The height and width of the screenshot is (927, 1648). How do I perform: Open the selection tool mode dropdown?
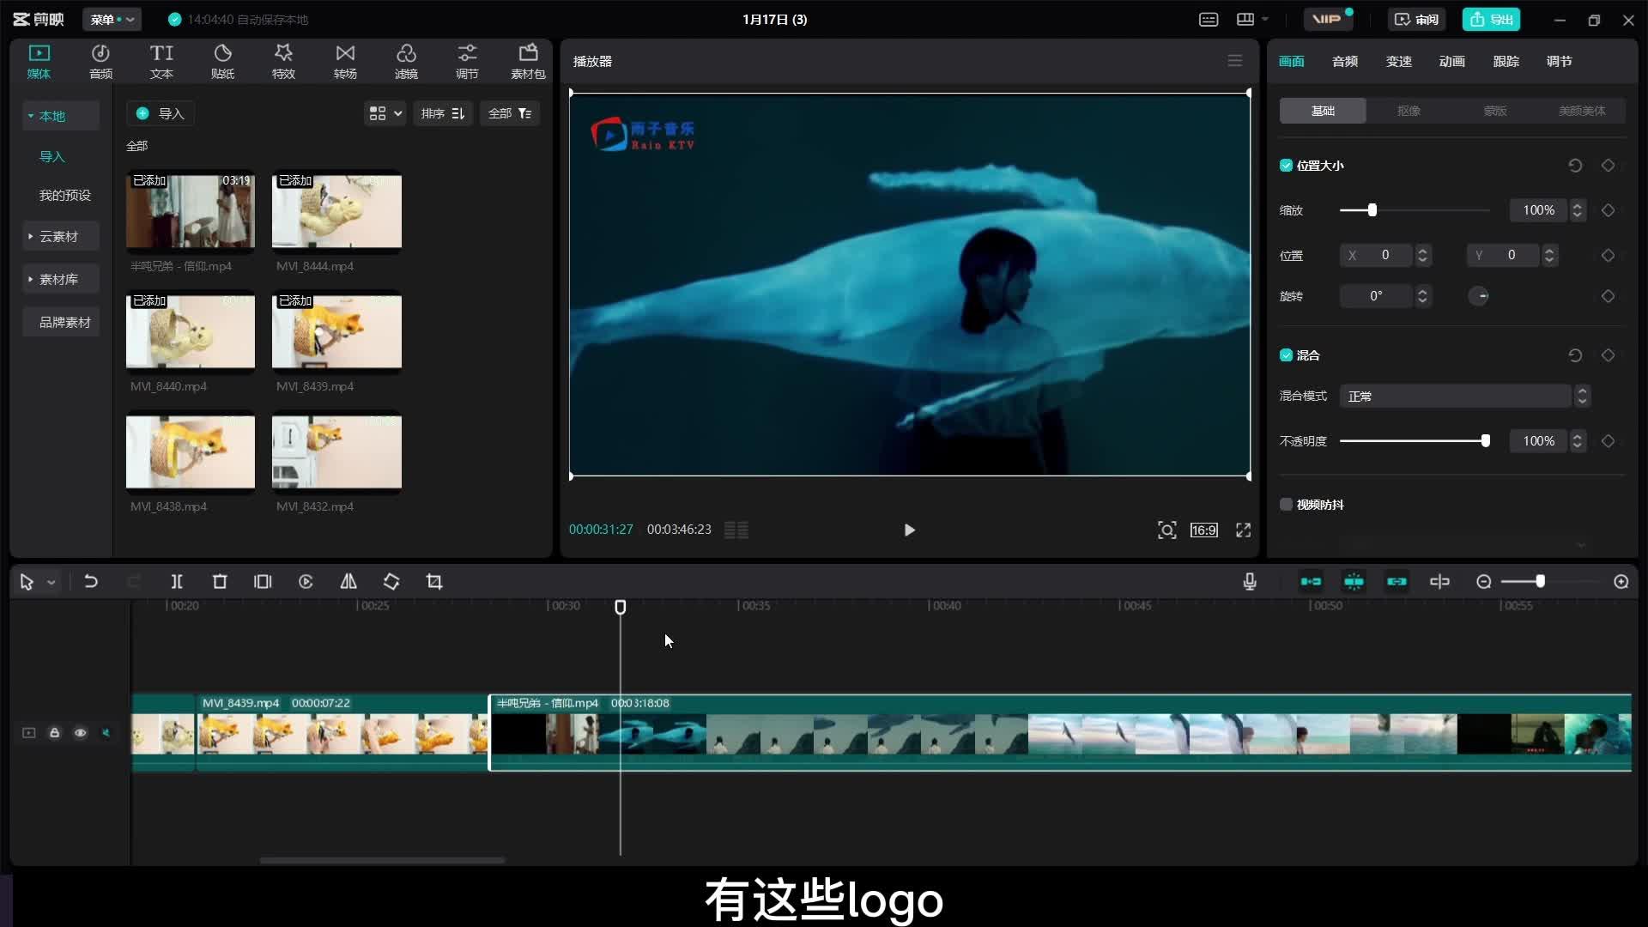51,583
